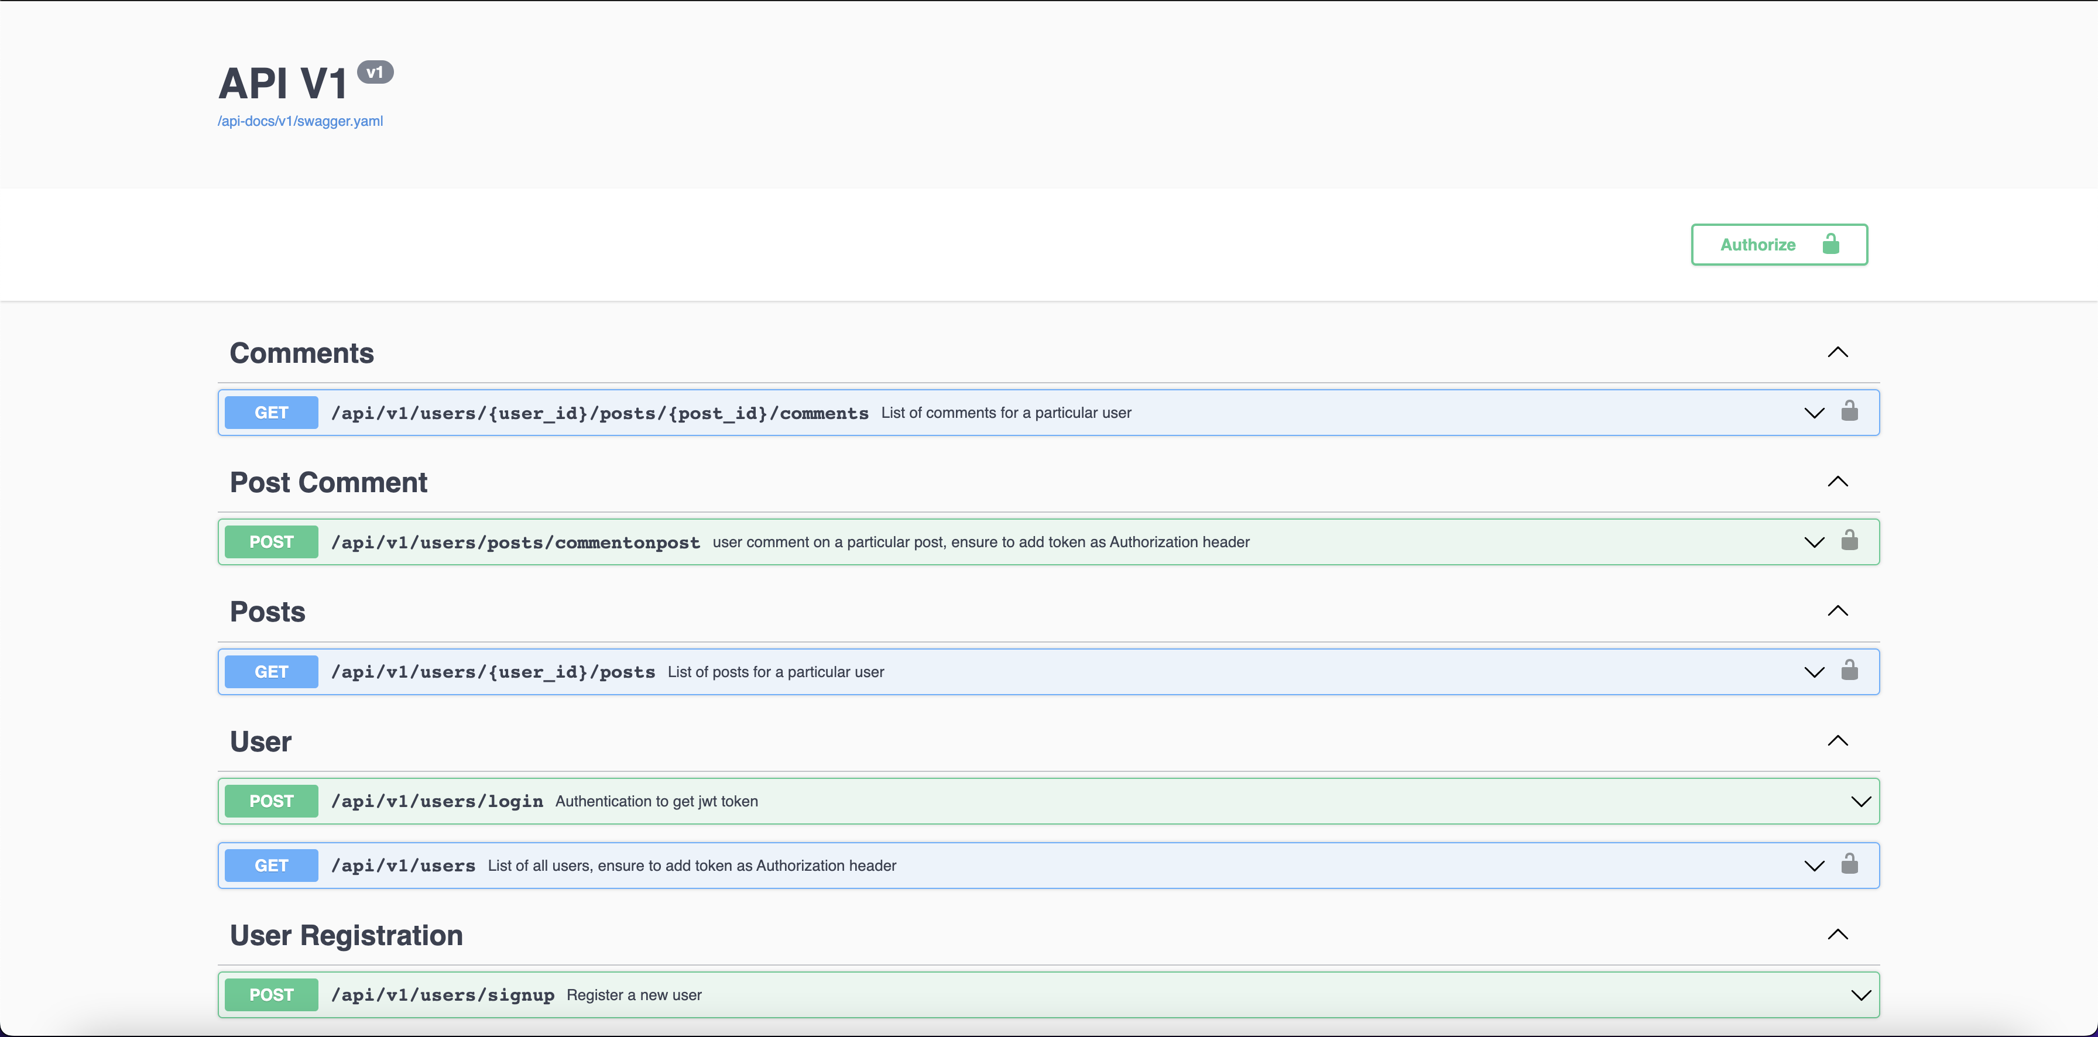Click the v1 version badge
Screen dimensions: 2098x1037
(375, 73)
